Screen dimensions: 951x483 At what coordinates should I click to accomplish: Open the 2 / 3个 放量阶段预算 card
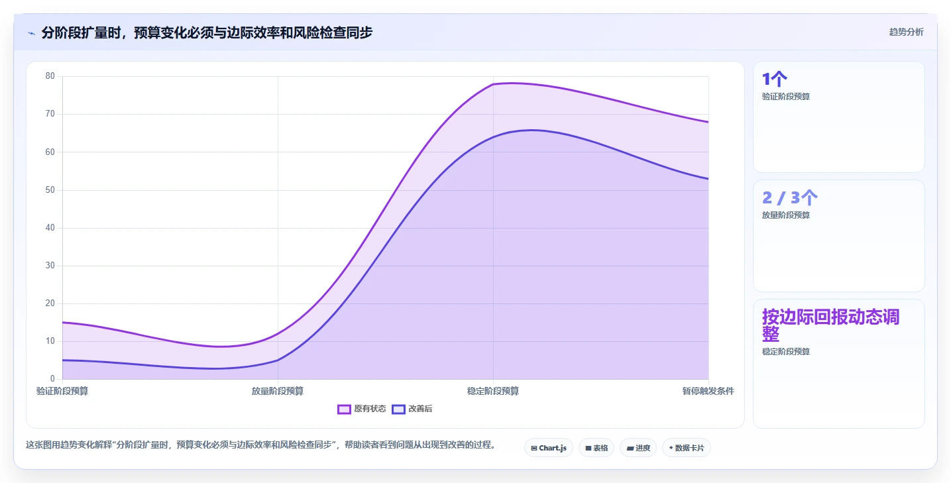click(838, 236)
